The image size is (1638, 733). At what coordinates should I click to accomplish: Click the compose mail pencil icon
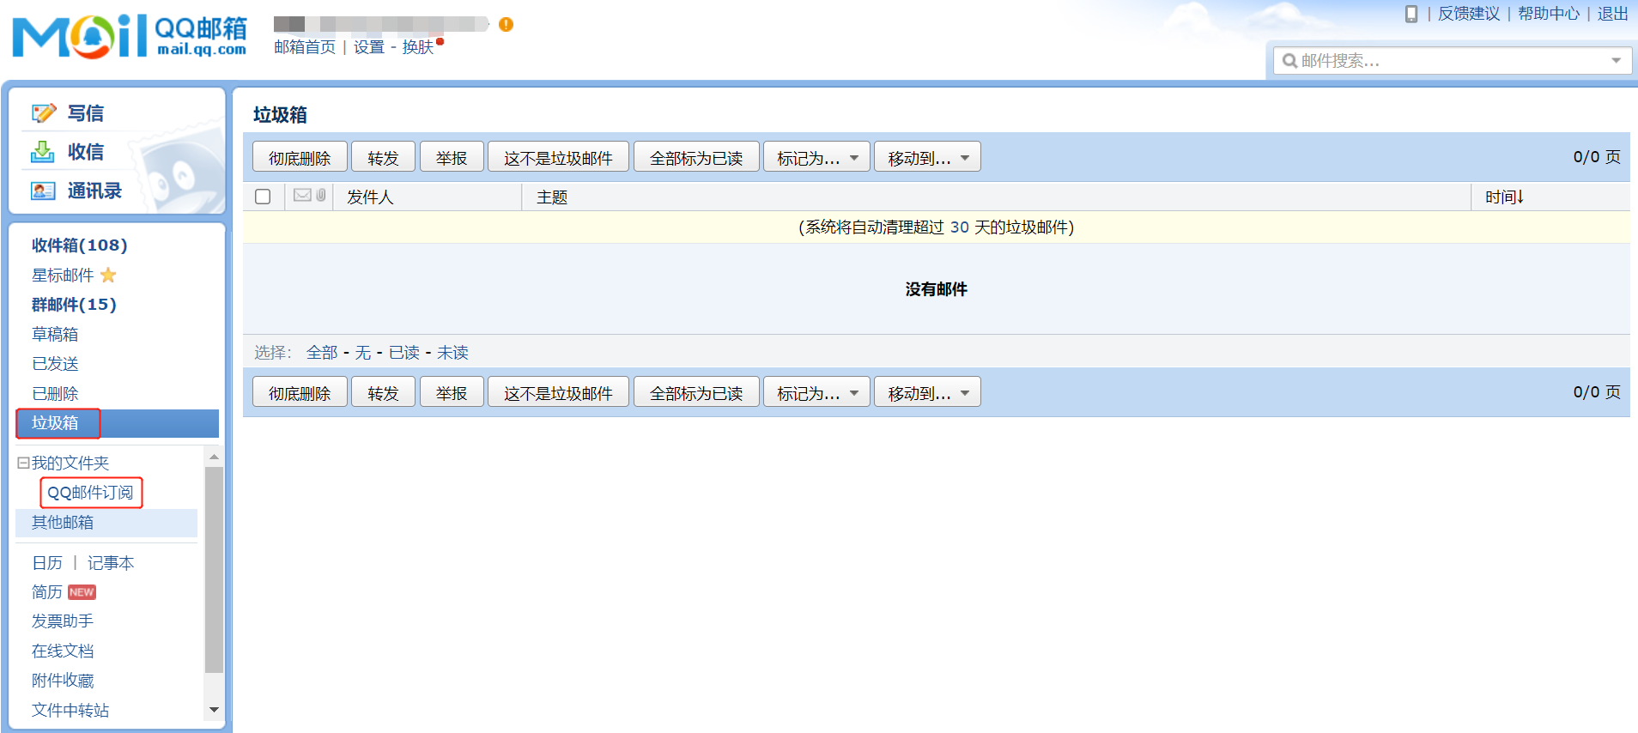(x=43, y=113)
